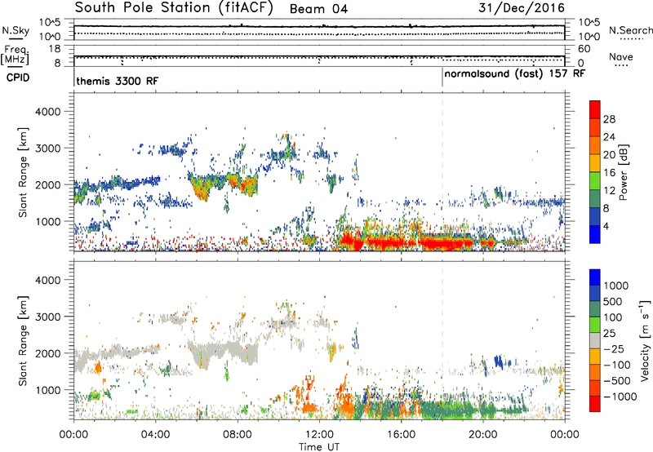Image resolution: width=653 pixels, height=452 pixels.
Task: Pick the bright blue bottom Power colorbar segment
Action: click(x=595, y=234)
